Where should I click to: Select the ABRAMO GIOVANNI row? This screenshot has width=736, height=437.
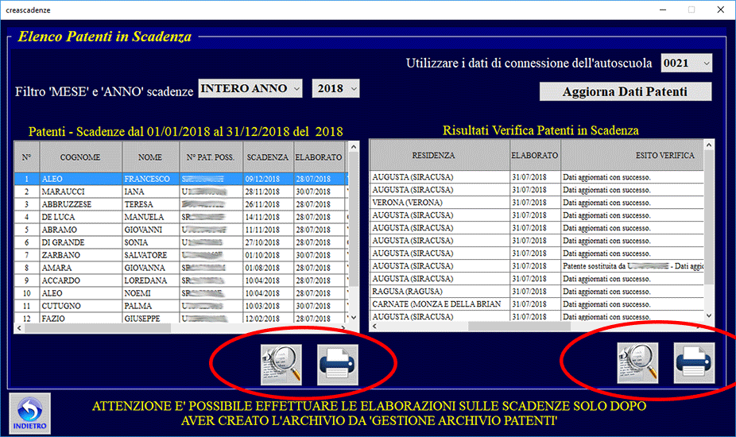tap(182, 230)
